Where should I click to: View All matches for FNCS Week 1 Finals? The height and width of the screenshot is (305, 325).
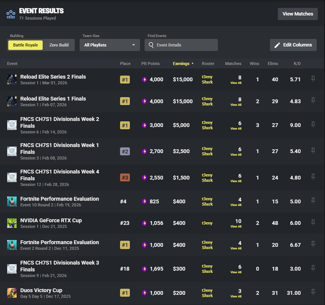[x=236, y=155]
